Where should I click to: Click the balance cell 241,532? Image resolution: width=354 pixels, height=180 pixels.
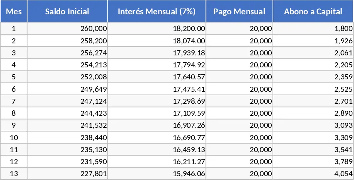click(67, 125)
